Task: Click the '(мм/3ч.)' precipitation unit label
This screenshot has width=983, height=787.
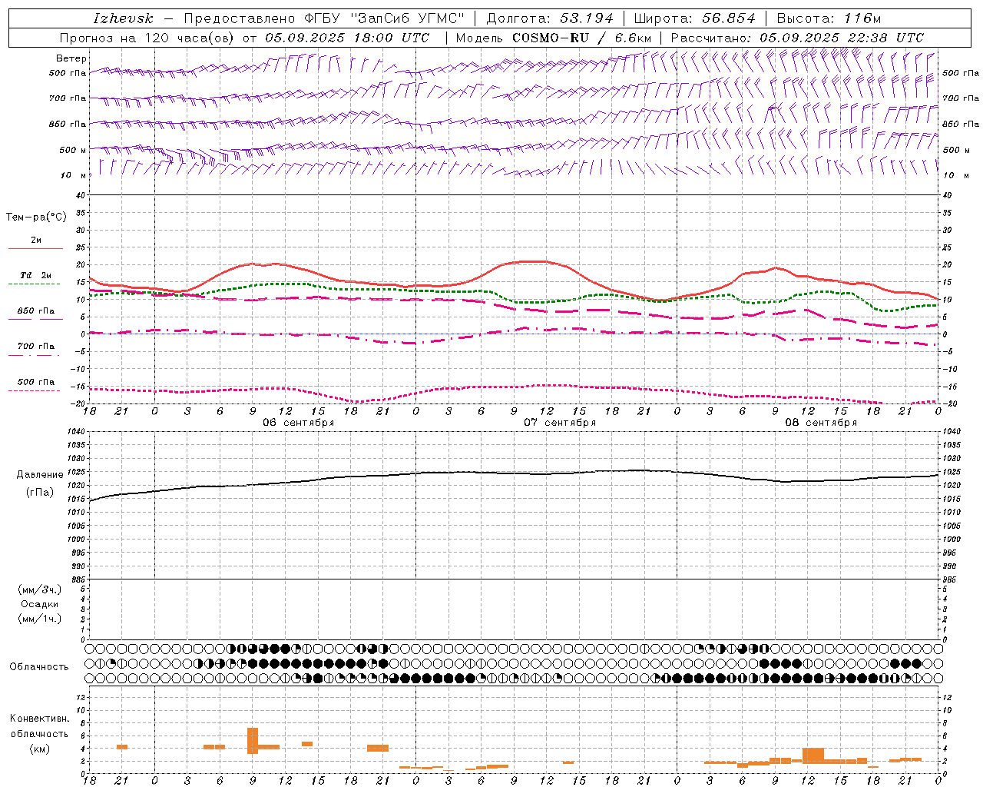Action: point(40,589)
